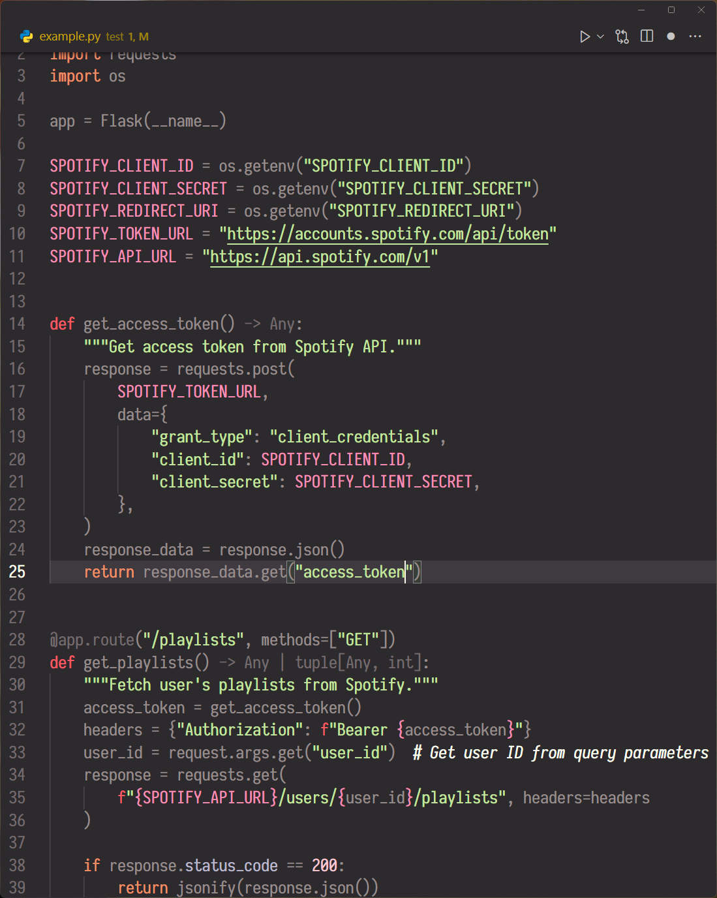Run the Python file with play button
The width and height of the screenshot is (717, 898).
tap(585, 37)
